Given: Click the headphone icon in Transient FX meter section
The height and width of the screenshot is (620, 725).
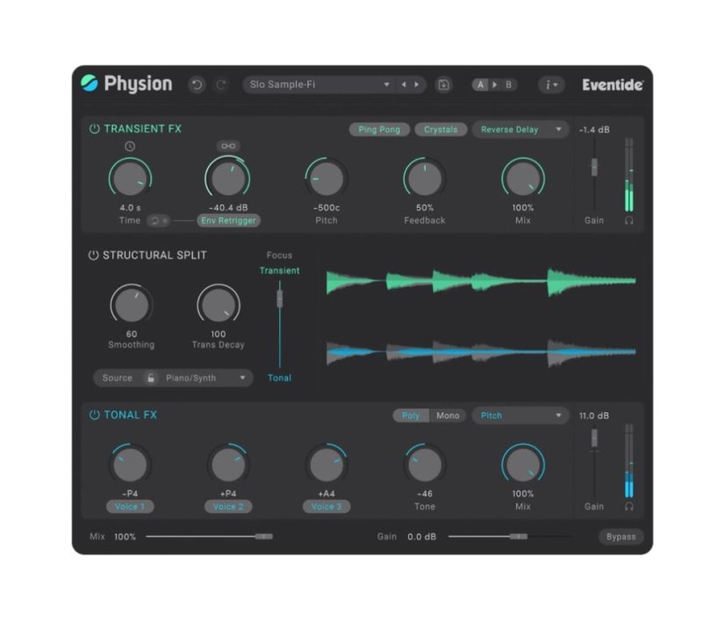Looking at the screenshot, I should point(629,220).
